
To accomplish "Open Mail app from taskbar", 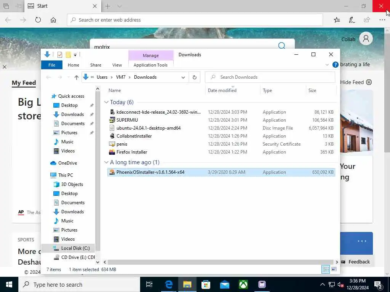I will (225, 284).
